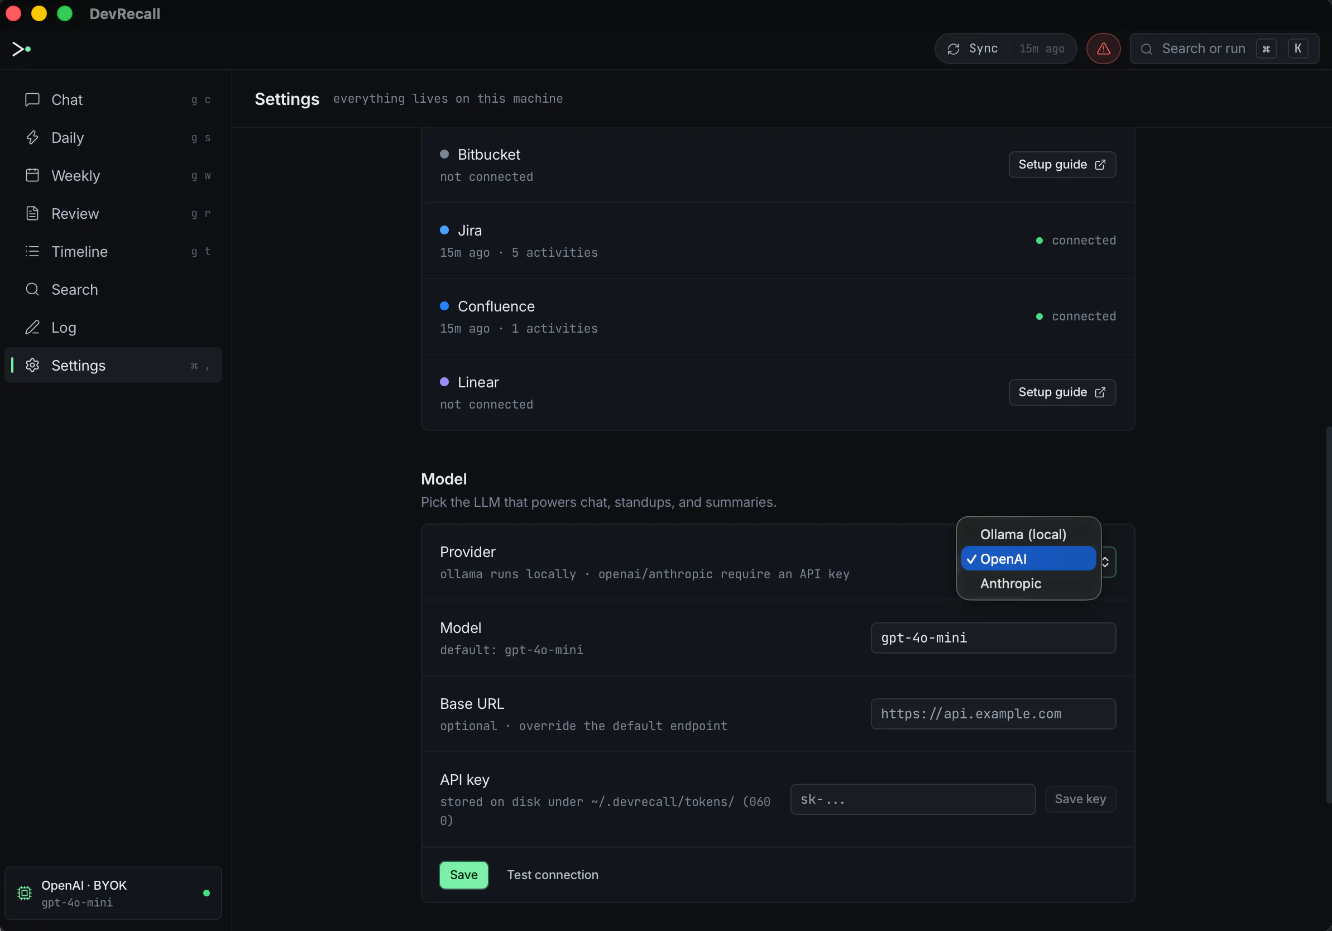This screenshot has height=931, width=1332.
Task: Click the Review document icon
Action: (32, 213)
